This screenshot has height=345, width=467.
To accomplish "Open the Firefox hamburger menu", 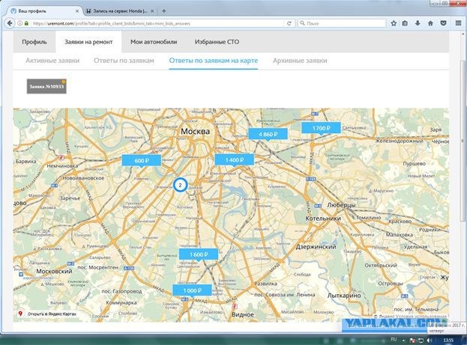I will pos(458,23).
